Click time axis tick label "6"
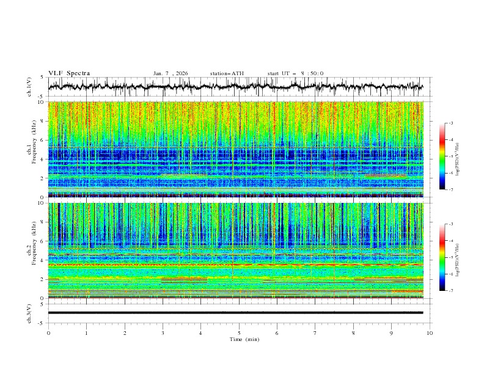Image resolution: width=484 pixels, height=374 pixels. 277,333
